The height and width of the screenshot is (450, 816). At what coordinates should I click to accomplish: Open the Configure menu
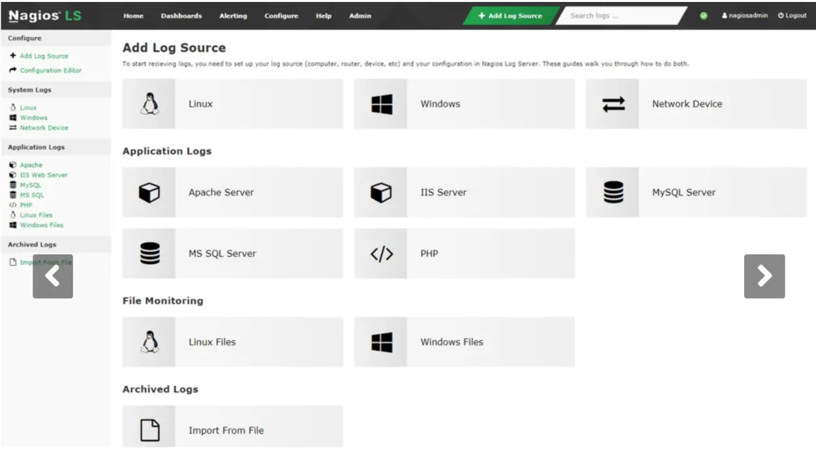[281, 16]
